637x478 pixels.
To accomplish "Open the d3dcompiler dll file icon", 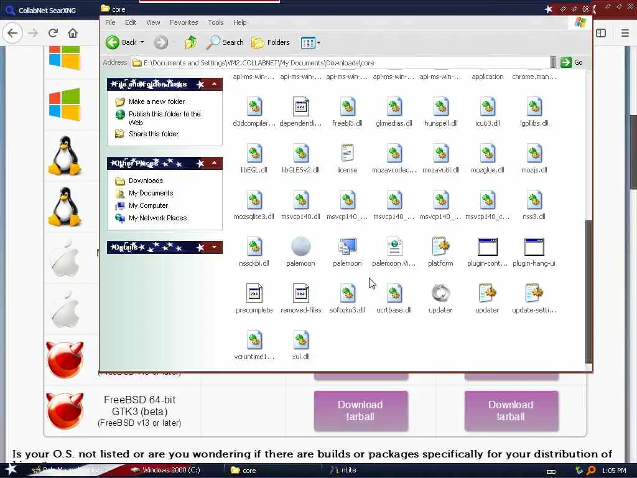I will 254,107.
